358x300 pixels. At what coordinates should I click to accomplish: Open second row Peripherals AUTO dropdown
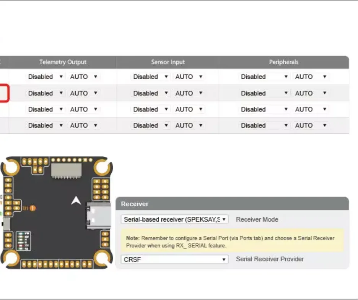click(311, 93)
